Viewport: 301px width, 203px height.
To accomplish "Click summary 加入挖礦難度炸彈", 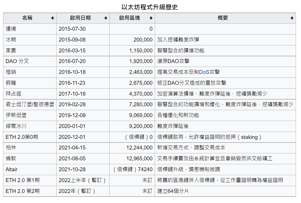I will pos(178,40).
